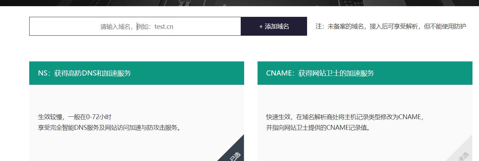Click the 添加域名 button
The image size is (479, 161).
[x=274, y=26]
